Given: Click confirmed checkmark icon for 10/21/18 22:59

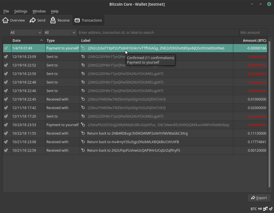Looking at the screenshot, I should [6, 150].
